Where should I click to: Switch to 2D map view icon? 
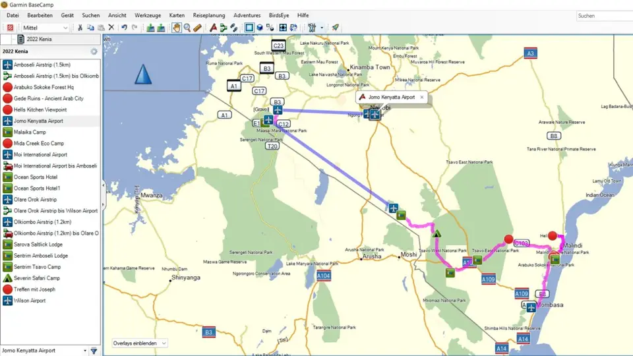249,28
